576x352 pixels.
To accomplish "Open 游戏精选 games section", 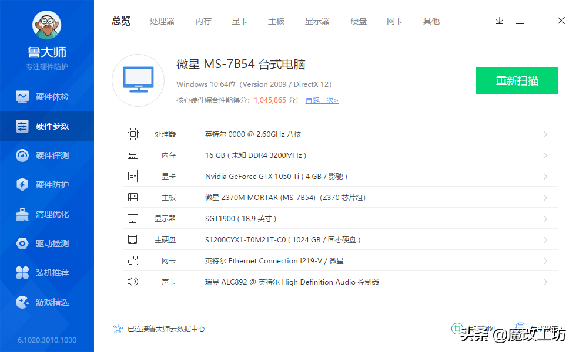I will click(47, 302).
